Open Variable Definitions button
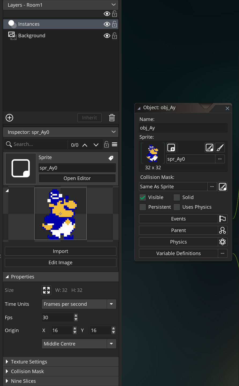 [x=178, y=253]
